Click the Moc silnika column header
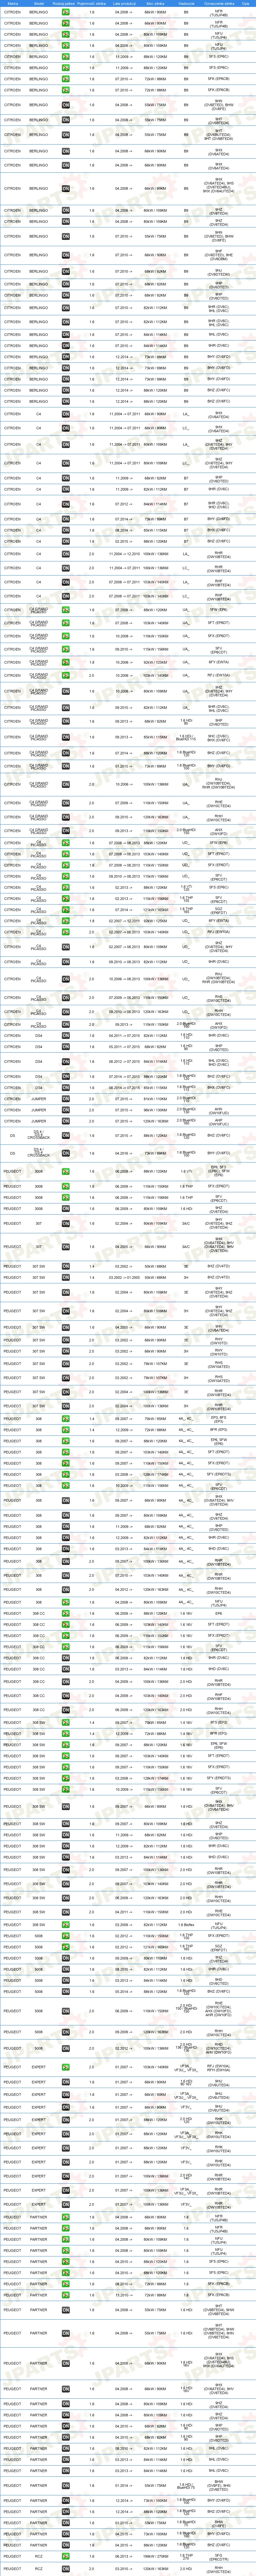Screen dimensions: 256x2576 point(155,4)
